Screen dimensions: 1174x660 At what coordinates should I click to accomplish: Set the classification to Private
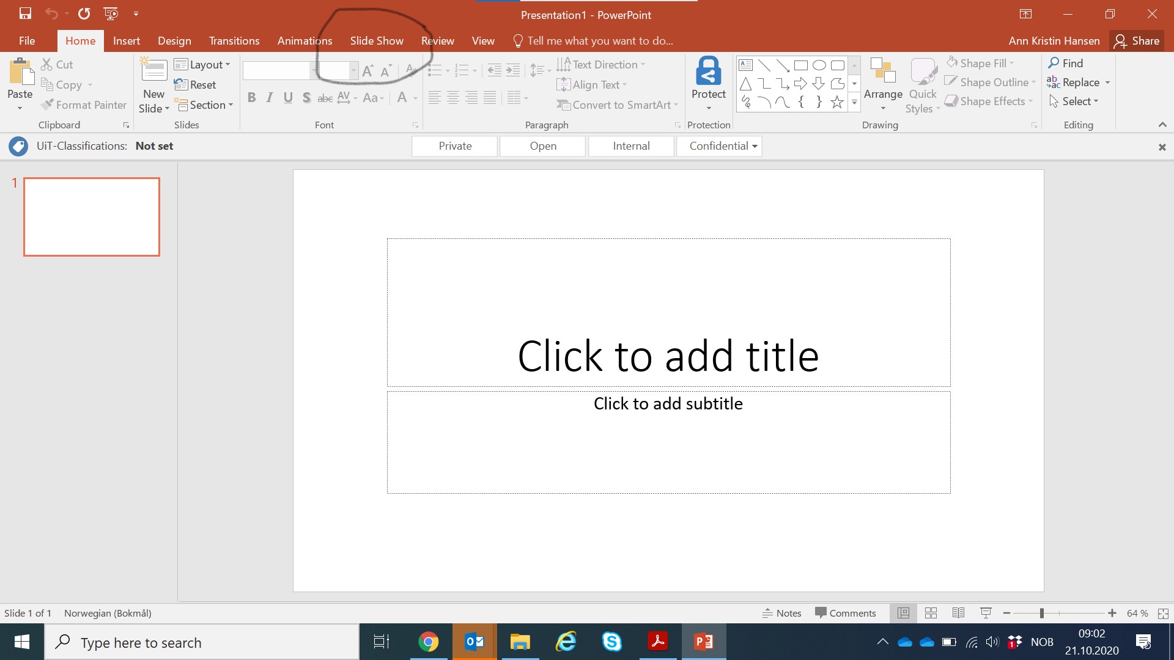pyautogui.click(x=455, y=146)
